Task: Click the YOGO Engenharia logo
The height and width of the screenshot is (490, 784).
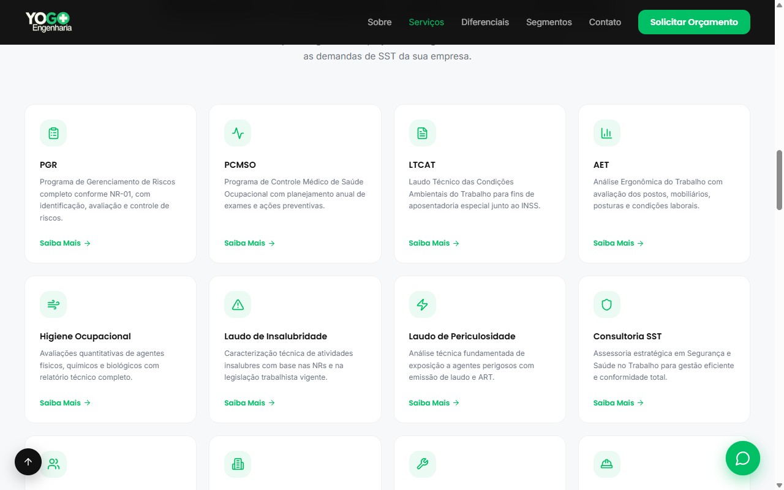Action: (48, 22)
